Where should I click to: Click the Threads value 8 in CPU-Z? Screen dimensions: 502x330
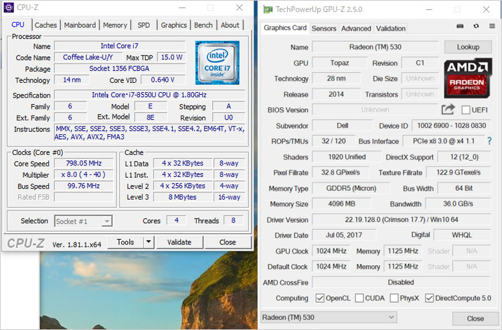pos(234,220)
